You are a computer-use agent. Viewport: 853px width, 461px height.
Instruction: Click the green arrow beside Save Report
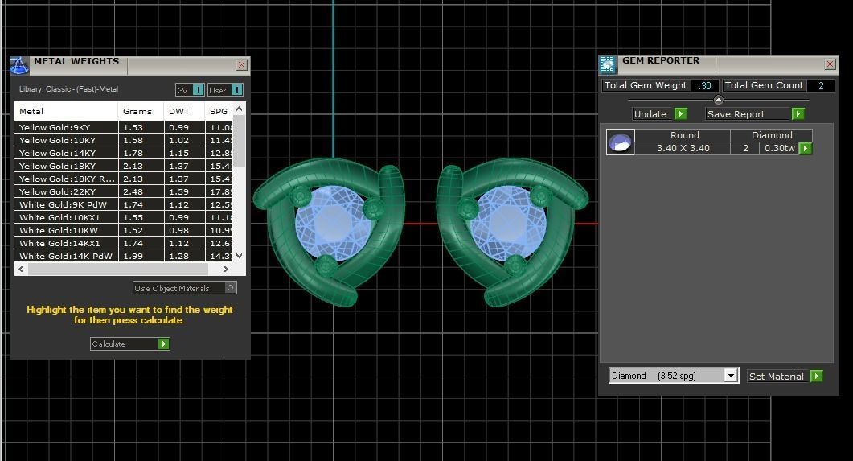pos(798,113)
